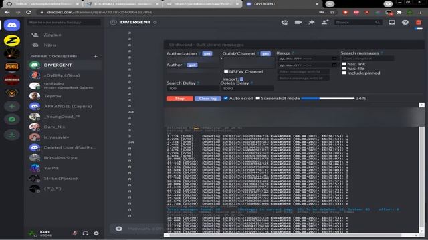Image resolution: width=428 pixels, height=240 pixels.
Task: Click 'get' next to Guild/Channel
Action: tap(265, 53)
